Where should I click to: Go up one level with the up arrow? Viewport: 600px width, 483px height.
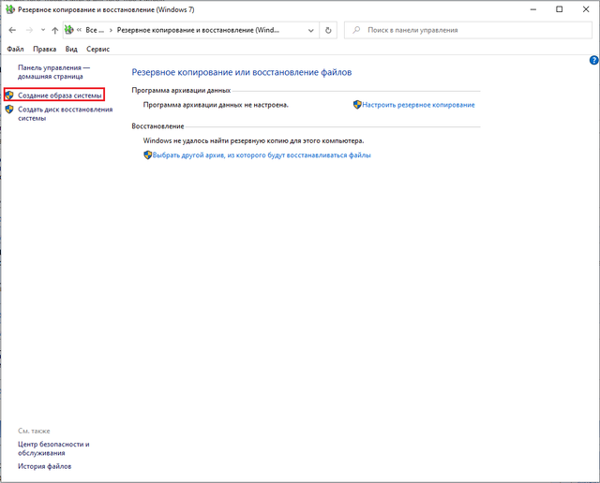pyautogui.click(x=55, y=30)
